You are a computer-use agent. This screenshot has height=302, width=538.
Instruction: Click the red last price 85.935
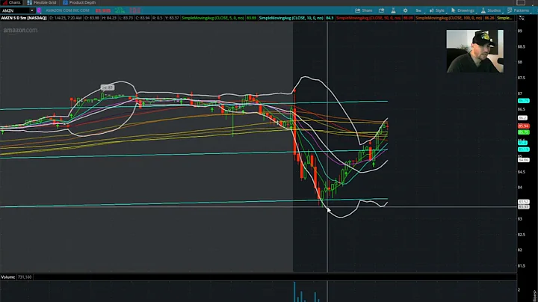(103, 10)
